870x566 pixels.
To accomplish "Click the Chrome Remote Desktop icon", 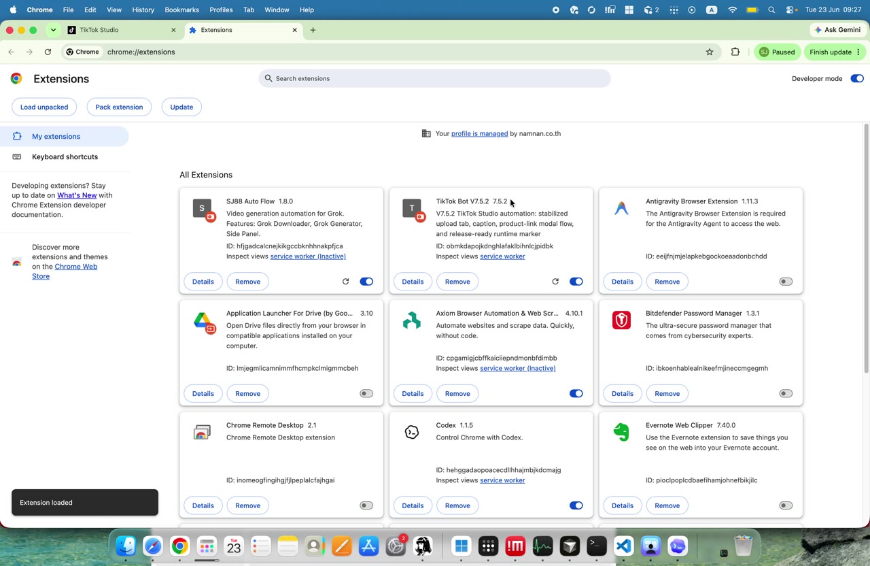I will pos(202,433).
